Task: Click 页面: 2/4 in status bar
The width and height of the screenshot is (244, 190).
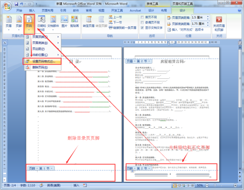Action: [10, 186]
